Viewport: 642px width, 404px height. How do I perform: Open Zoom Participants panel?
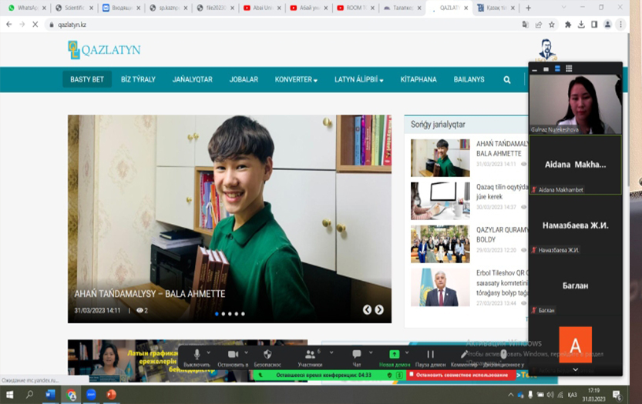[x=309, y=354]
